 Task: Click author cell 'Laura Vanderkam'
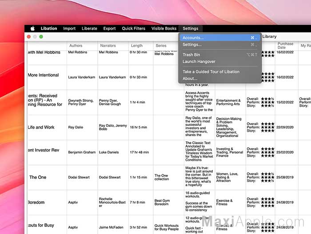(x=82, y=77)
